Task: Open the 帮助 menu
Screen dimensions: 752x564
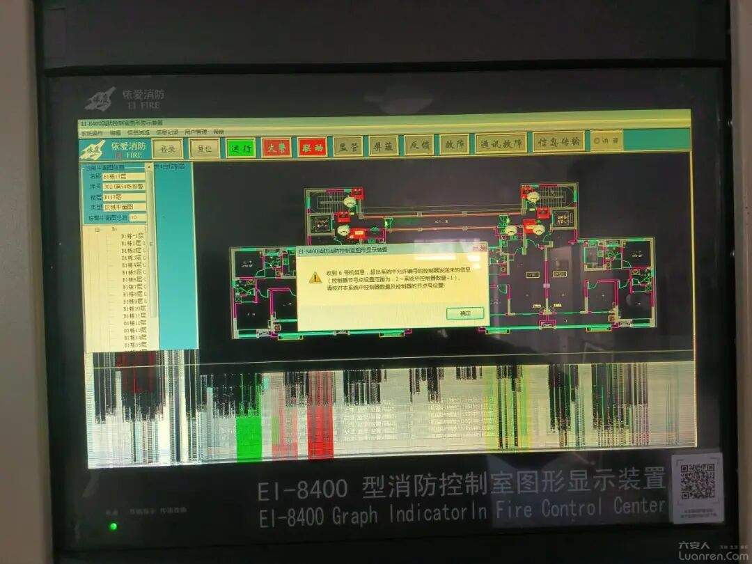Action: (x=219, y=132)
